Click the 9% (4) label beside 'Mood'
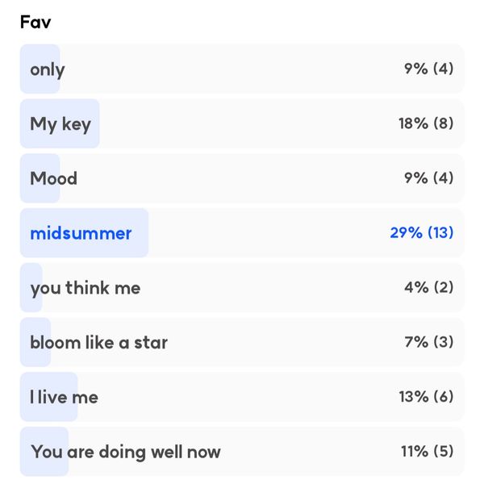The width and height of the screenshot is (484, 484). [429, 177]
